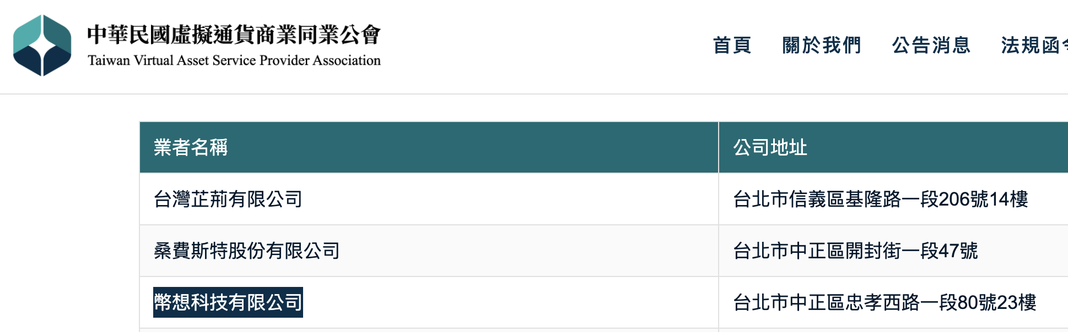Open the 公告消息 navigation item

coord(931,45)
